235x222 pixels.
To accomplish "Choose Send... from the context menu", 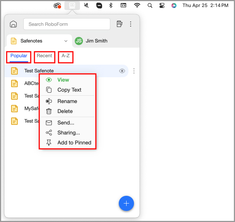I will click(68, 123).
